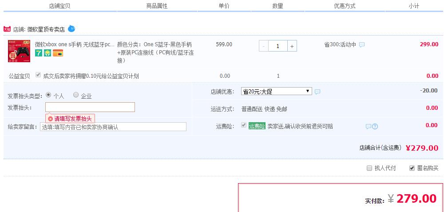The width and height of the screenshot is (444, 212).
Task: Click the 商品属性 column header
Action: point(157,6)
